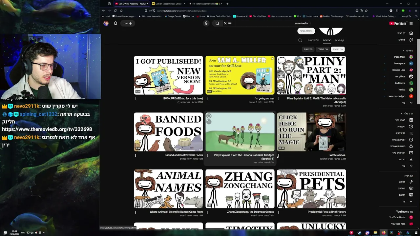Open the account avatar menu
The height and width of the screenshot is (236, 420).
click(106, 23)
